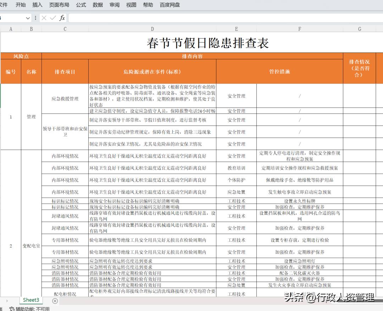
Task: Click the cancel (X) icon in formula bar
Action: (x=44, y=18)
